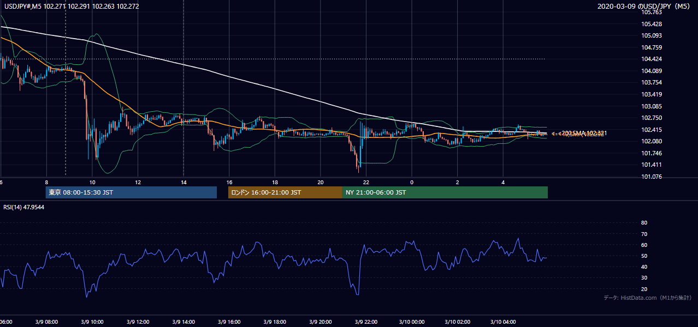Click price axis value 102.080
The height and width of the screenshot is (327, 698).
click(652, 141)
